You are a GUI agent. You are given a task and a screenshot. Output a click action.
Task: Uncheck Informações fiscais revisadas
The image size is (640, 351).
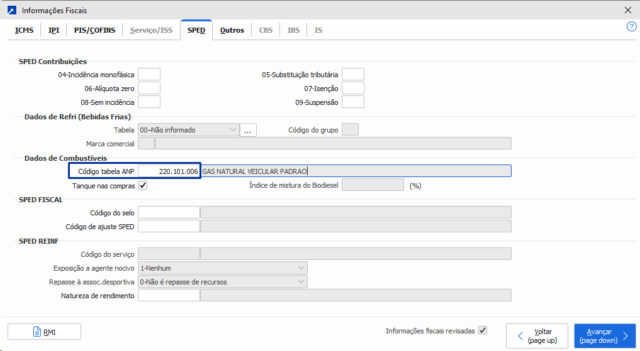point(483,331)
